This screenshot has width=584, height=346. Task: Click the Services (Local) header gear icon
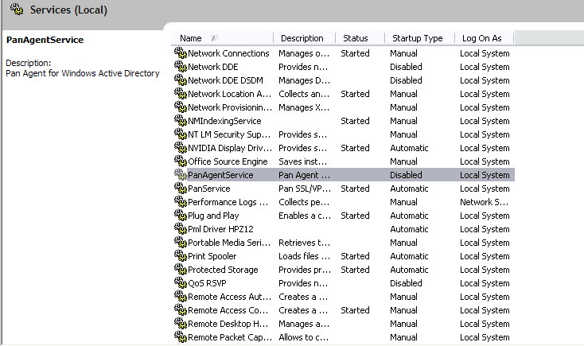pyautogui.click(x=17, y=10)
